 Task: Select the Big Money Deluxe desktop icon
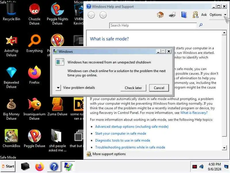[11, 110]
